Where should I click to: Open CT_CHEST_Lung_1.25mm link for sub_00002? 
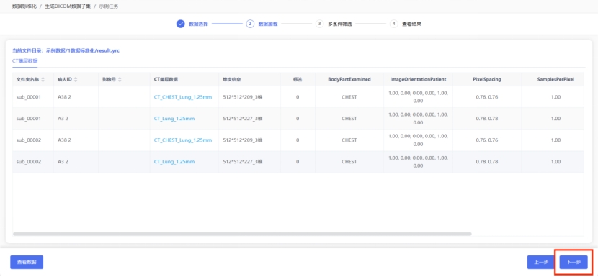[183, 140]
